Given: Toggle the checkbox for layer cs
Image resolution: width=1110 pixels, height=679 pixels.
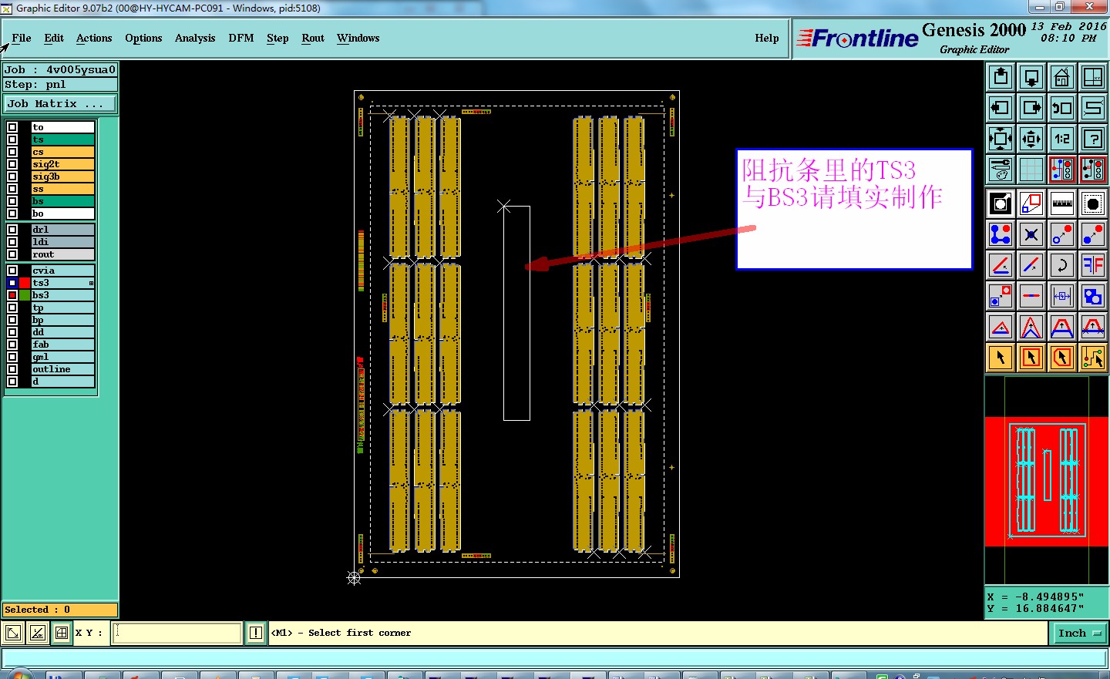Looking at the screenshot, I should point(12,152).
